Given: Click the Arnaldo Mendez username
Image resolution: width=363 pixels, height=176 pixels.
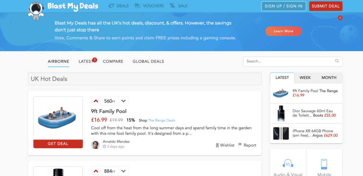Looking at the screenshot, I should pos(116,142).
